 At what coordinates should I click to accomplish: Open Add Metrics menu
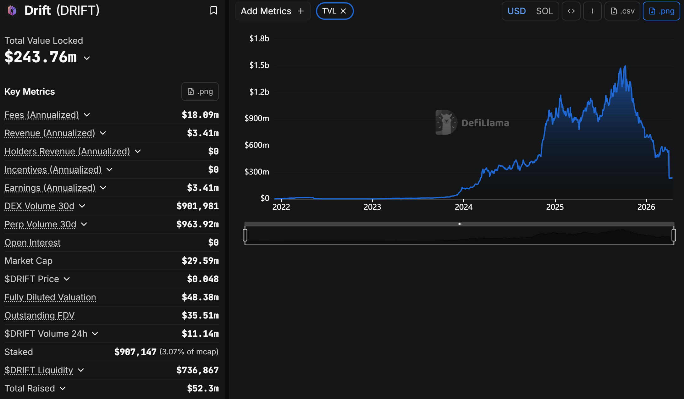coord(273,11)
